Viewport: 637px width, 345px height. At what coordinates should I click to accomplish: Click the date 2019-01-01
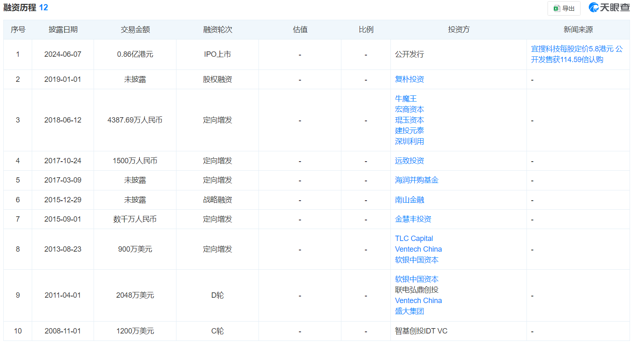[63, 79]
